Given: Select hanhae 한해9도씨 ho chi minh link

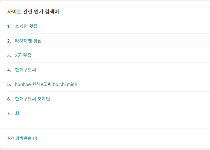Looking at the screenshot, I should tap(46, 84).
